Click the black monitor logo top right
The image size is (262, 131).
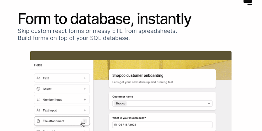click(x=248, y=2)
